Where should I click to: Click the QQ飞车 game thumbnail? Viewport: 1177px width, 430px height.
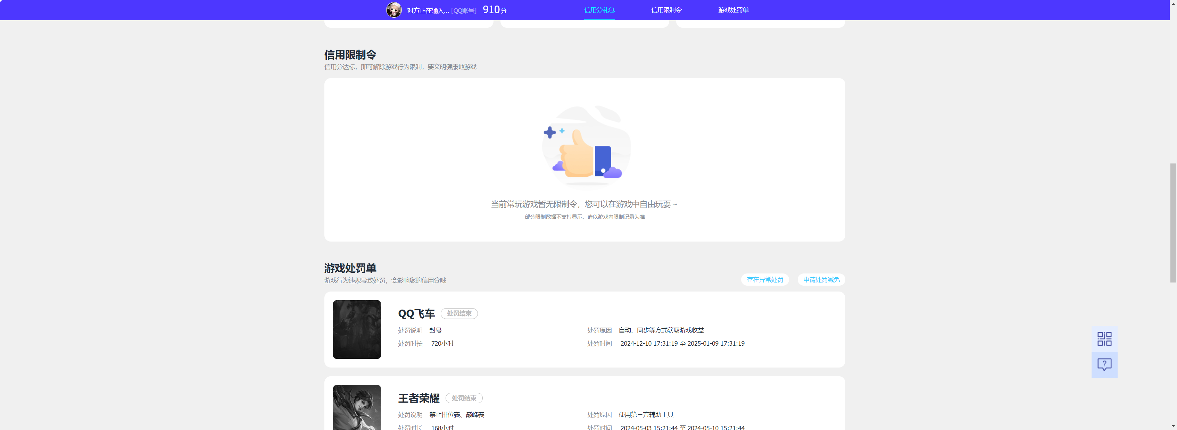pyautogui.click(x=357, y=329)
